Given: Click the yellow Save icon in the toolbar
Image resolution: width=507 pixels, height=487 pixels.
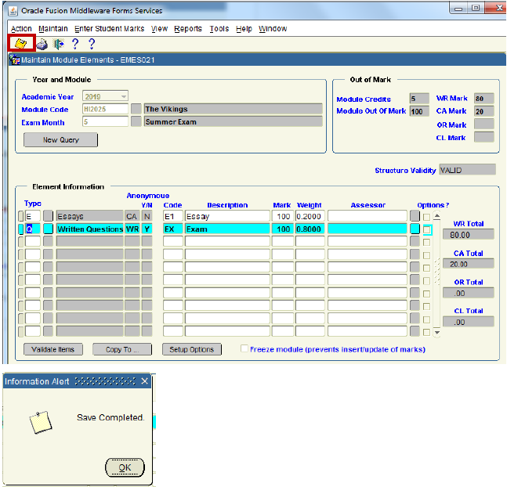Looking at the screenshot, I should pos(21,44).
